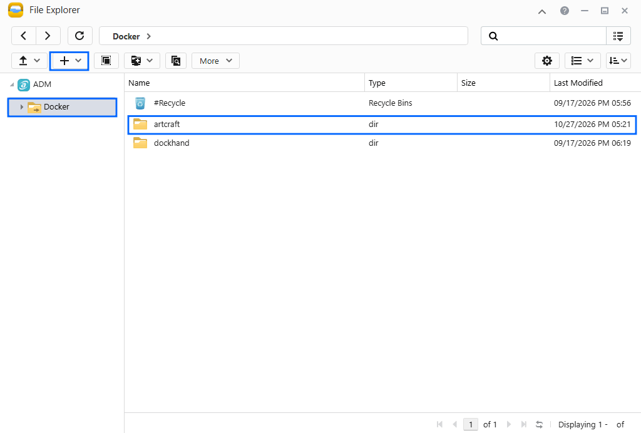Expand the Docker tree node arrow
641x433 pixels.
[22, 107]
